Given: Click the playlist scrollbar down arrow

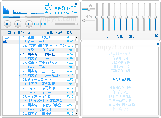Looking at the screenshot, I should tap(76, 113).
